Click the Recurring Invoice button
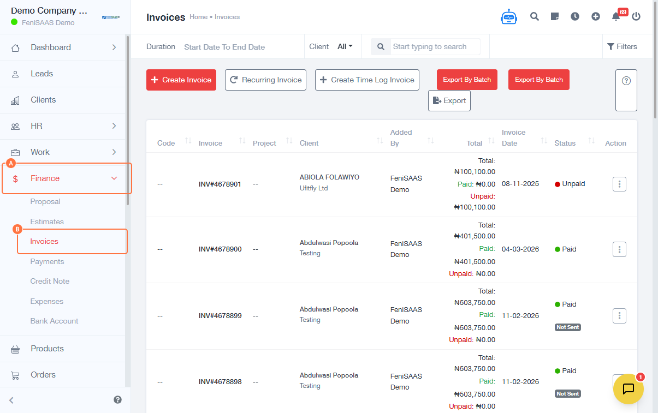Screen dimensions: 658x413 click(x=265, y=80)
